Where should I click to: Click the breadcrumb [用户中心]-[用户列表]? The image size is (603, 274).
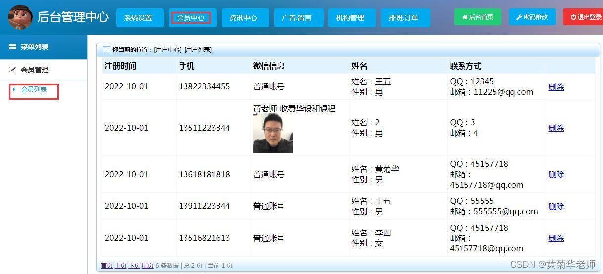[x=183, y=50]
